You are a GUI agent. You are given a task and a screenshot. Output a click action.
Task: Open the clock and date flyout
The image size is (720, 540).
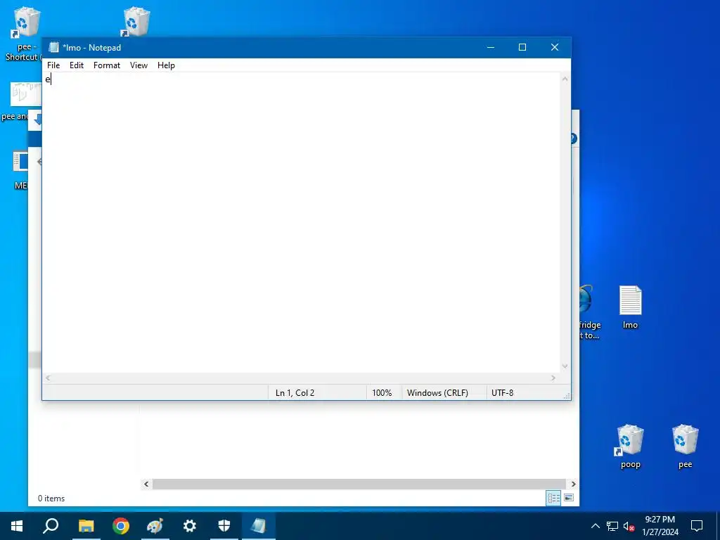pos(660,526)
